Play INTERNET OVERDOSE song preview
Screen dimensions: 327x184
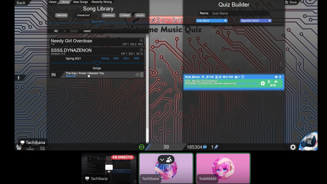263,83
